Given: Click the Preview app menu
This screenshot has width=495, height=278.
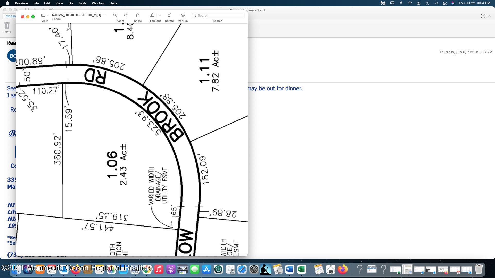Looking at the screenshot, I should [x=21, y=3].
